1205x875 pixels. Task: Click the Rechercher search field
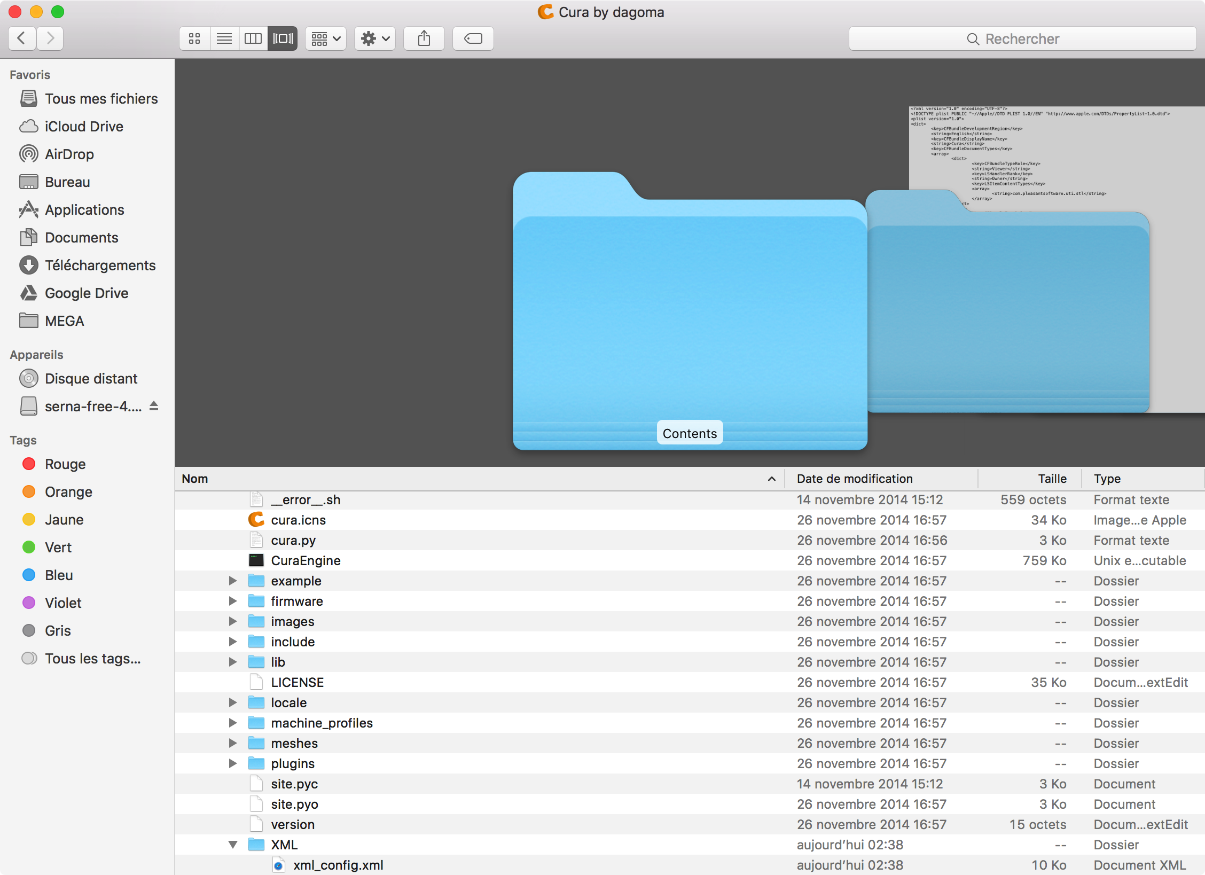(1022, 38)
